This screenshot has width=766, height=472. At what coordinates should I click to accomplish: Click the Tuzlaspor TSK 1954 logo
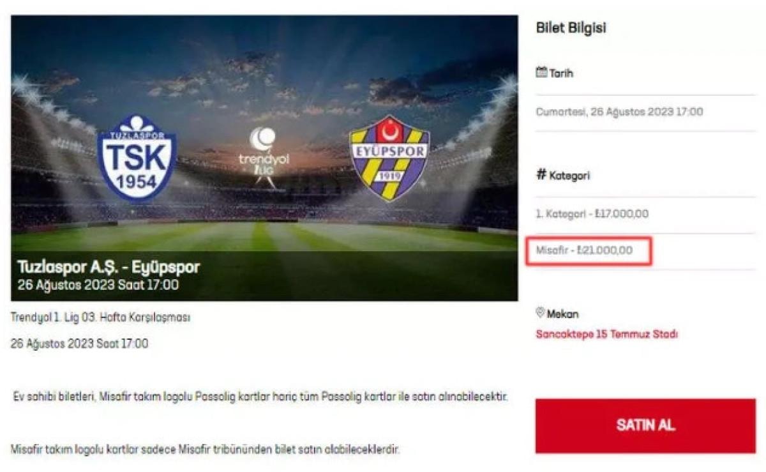coord(137,158)
